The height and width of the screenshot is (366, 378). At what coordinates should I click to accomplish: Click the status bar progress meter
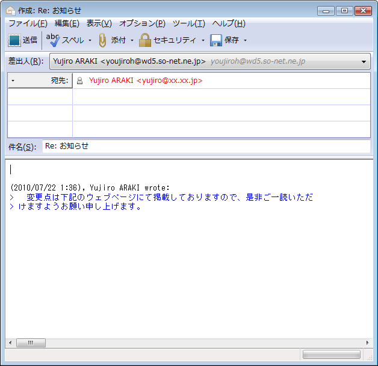tap(332, 355)
